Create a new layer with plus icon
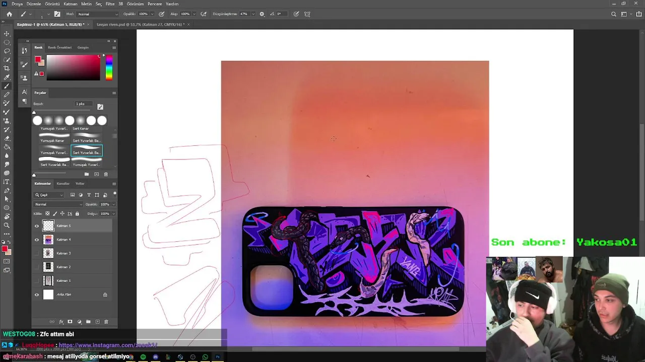 (x=97, y=322)
